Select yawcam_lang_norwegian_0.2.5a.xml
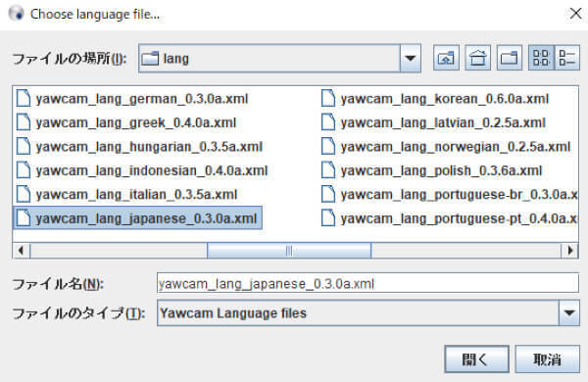This screenshot has width=588, height=382. point(446,147)
